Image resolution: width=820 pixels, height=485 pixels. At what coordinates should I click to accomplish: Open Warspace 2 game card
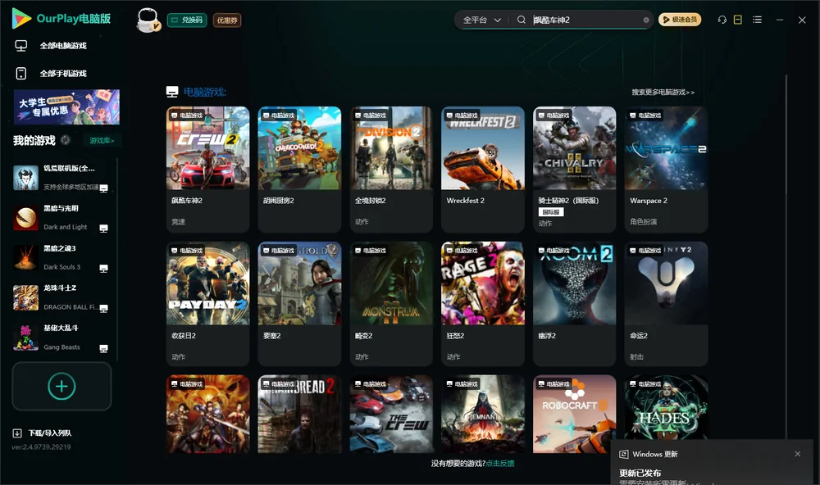click(x=666, y=170)
